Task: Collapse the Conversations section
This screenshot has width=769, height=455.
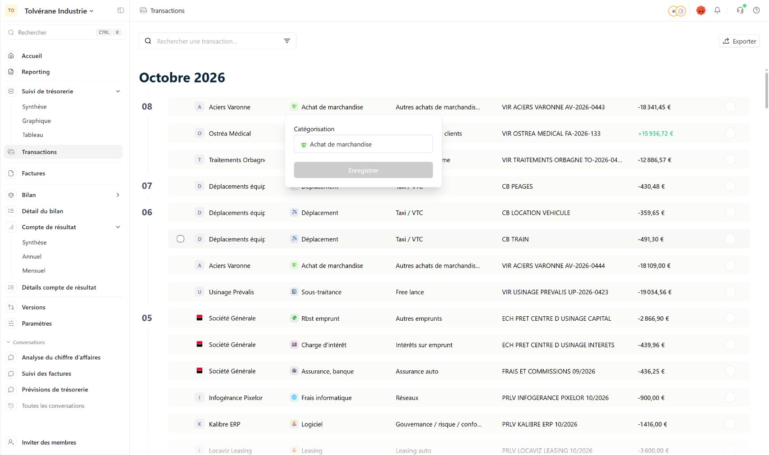Action: (8, 342)
